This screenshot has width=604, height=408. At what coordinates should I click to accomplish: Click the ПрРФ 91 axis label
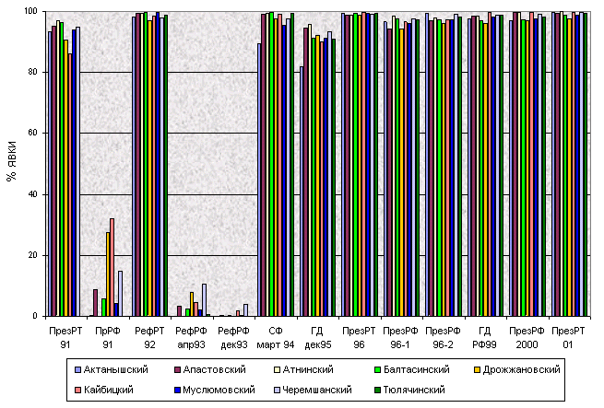[x=108, y=338]
